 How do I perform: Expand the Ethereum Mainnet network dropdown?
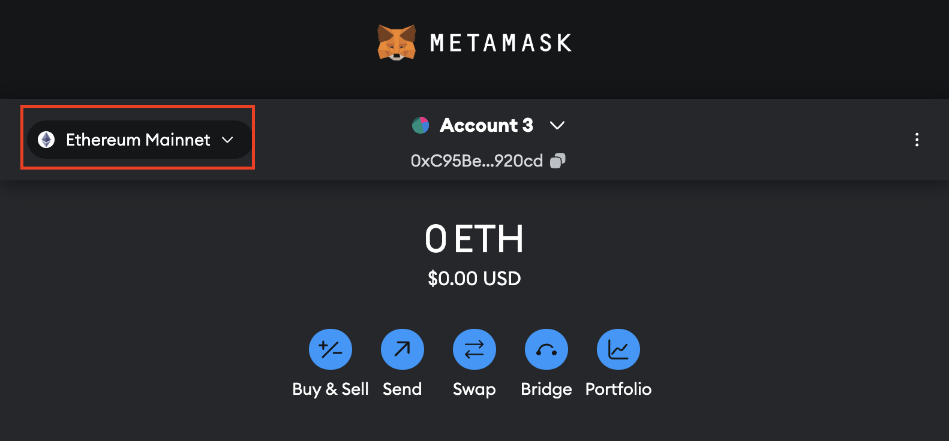[x=138, y=140]
